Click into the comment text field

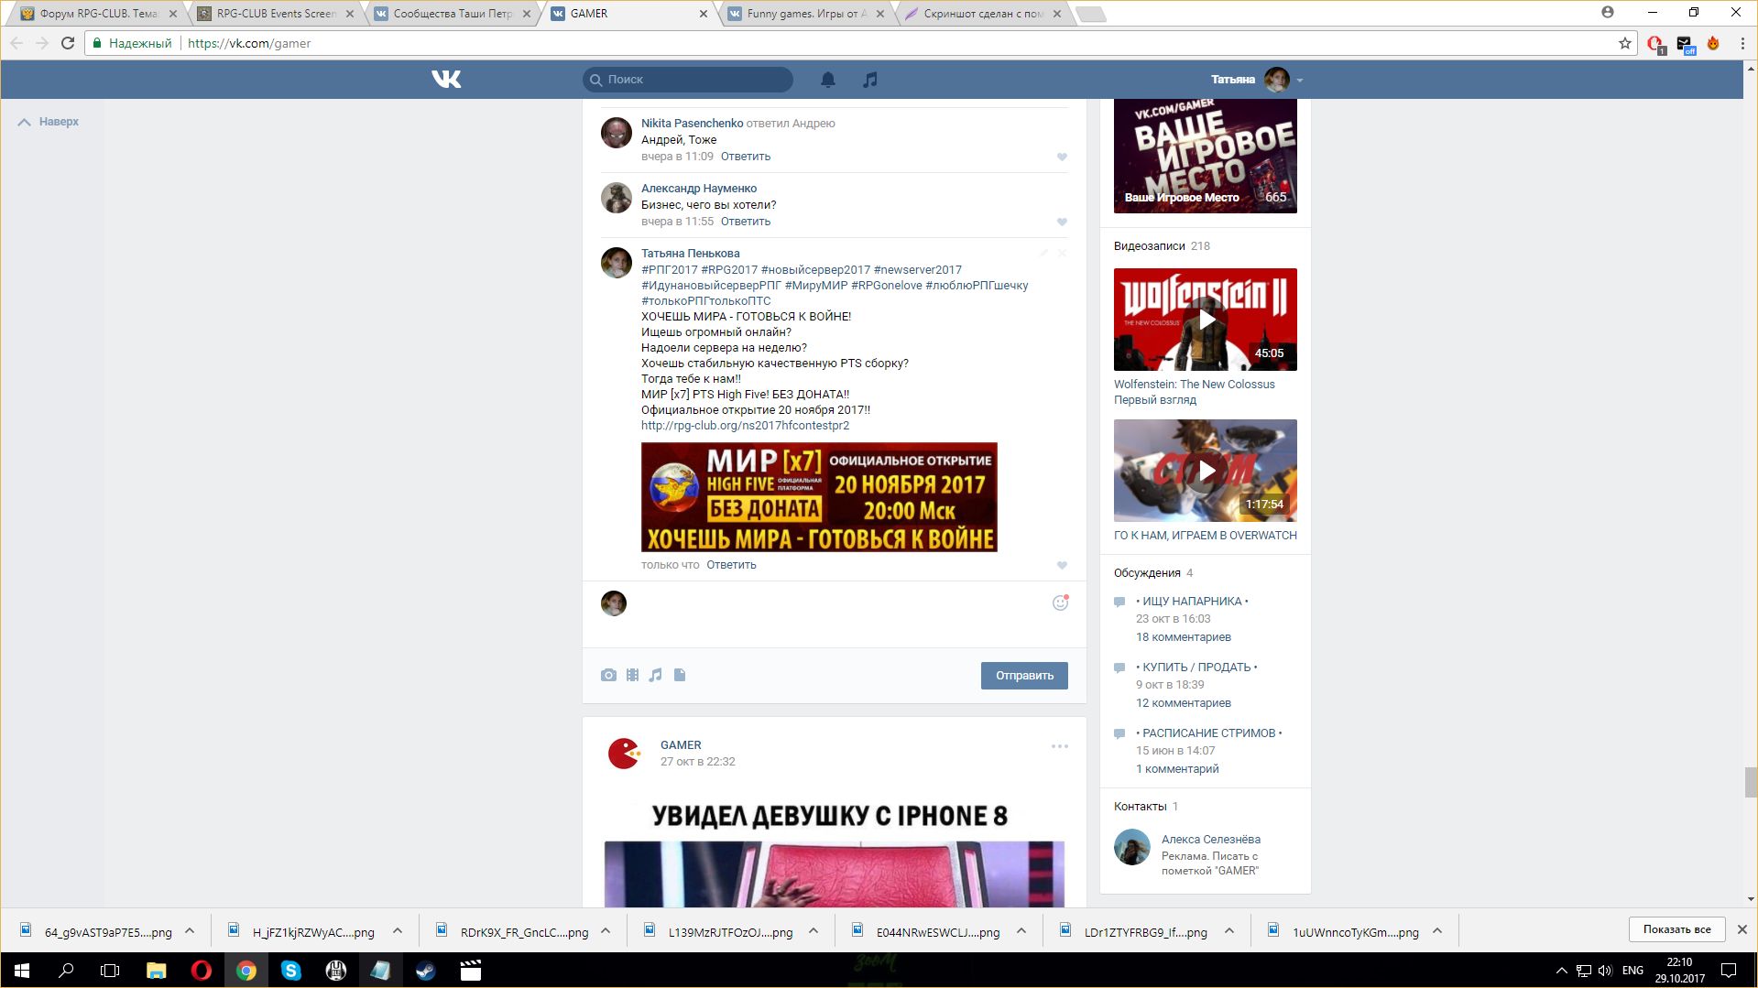(x=836, y=614)
